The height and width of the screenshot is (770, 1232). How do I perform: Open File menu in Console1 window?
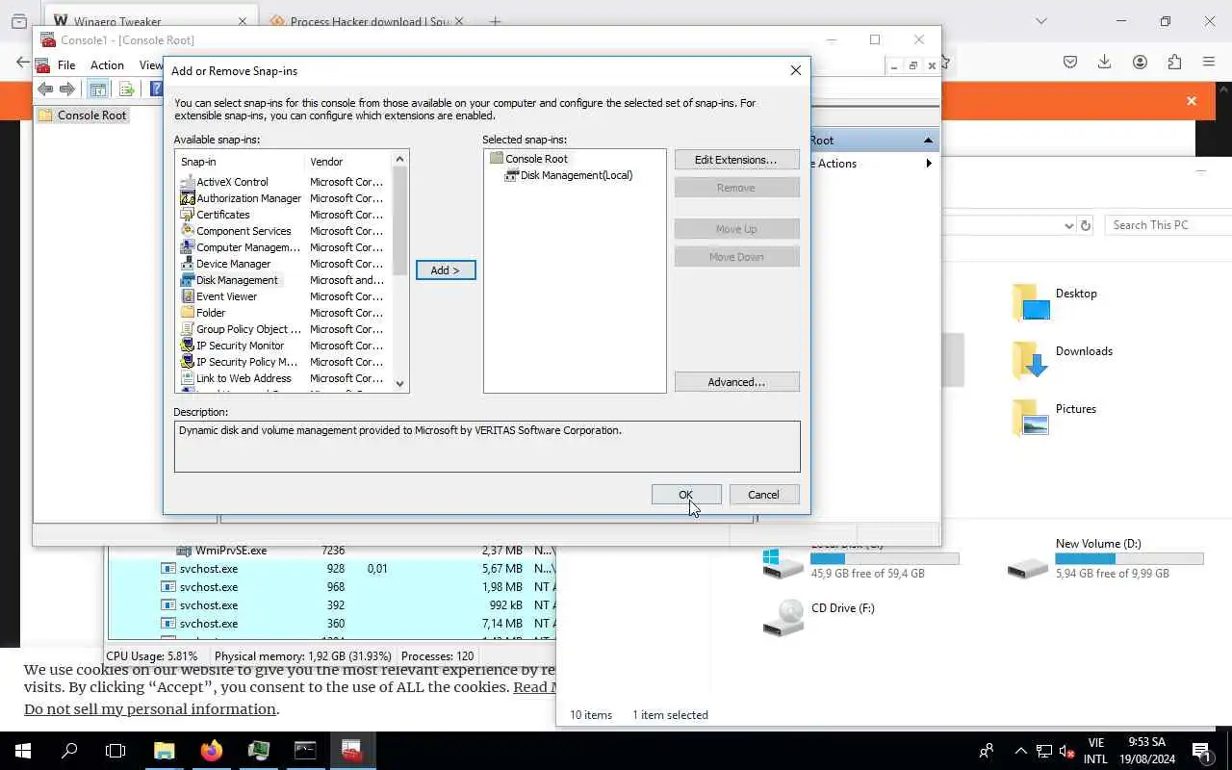pyautogui.click(x=66, y=65)
